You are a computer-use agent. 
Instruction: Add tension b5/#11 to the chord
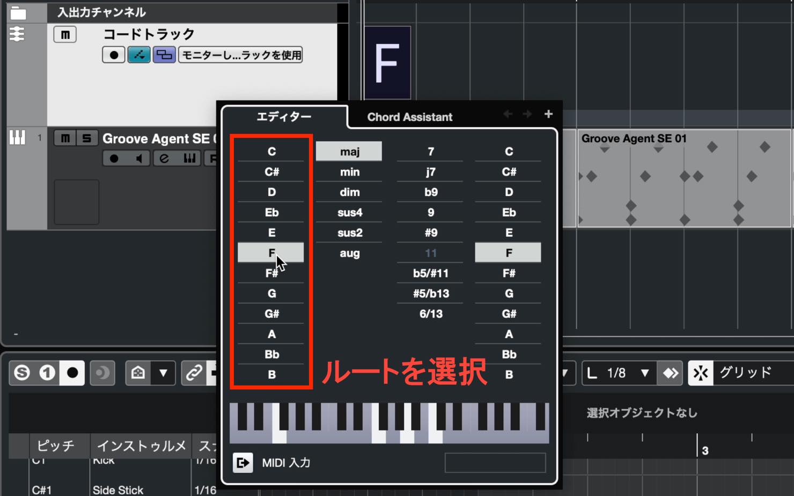[x=430, y=273]
